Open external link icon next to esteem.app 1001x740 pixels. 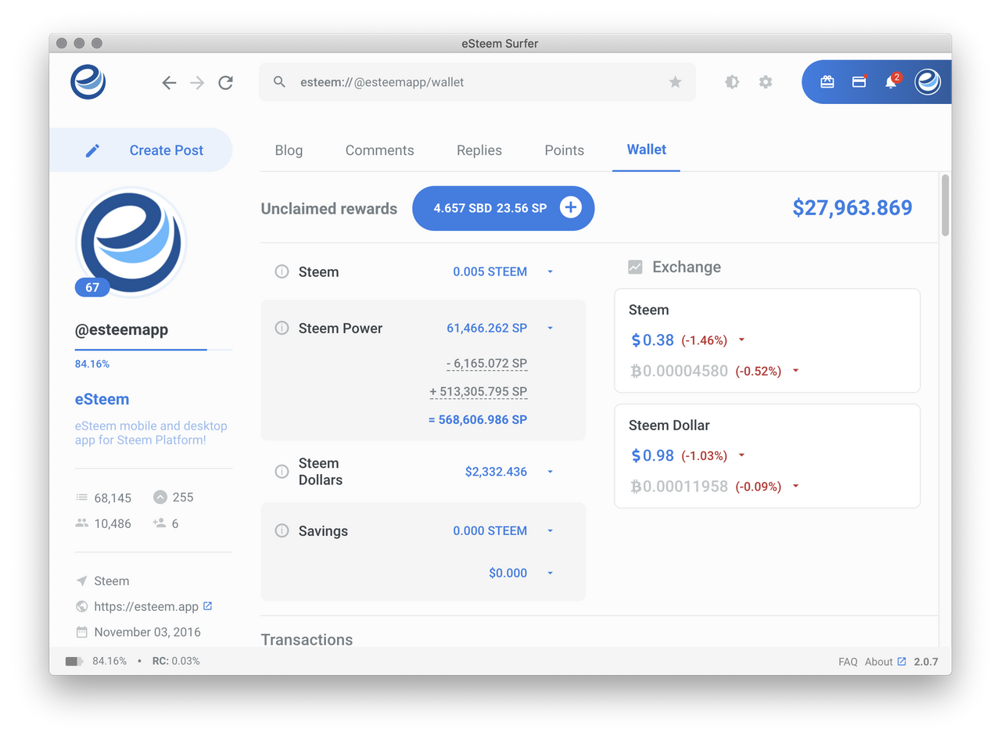click(x=208, y=605)
